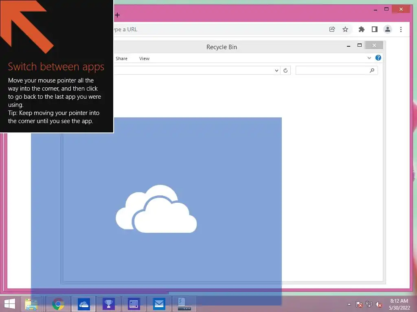Open the Share tab in Recycle Bin
Screen dimensions: 417x312
point(121,58)
